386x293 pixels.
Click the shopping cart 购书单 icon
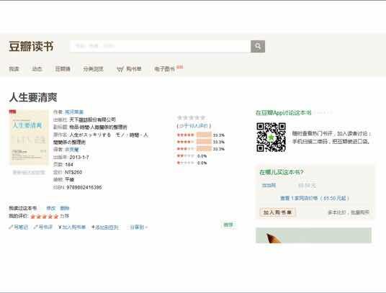[120, 69]
